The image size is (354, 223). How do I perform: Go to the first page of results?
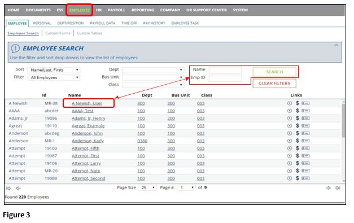point(8,188)
